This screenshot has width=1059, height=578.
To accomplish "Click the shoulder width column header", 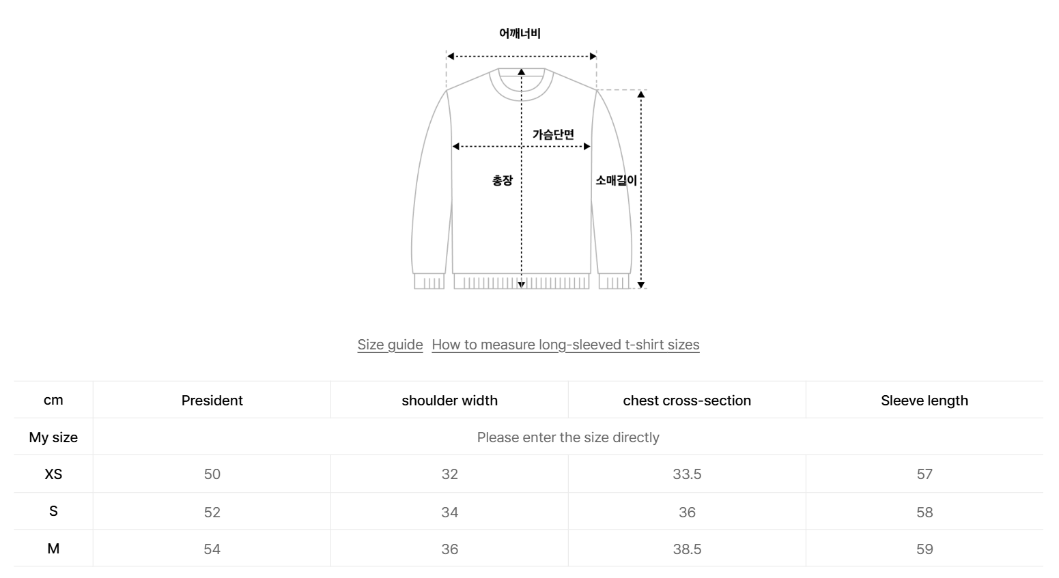I will (x=449, y=401).
